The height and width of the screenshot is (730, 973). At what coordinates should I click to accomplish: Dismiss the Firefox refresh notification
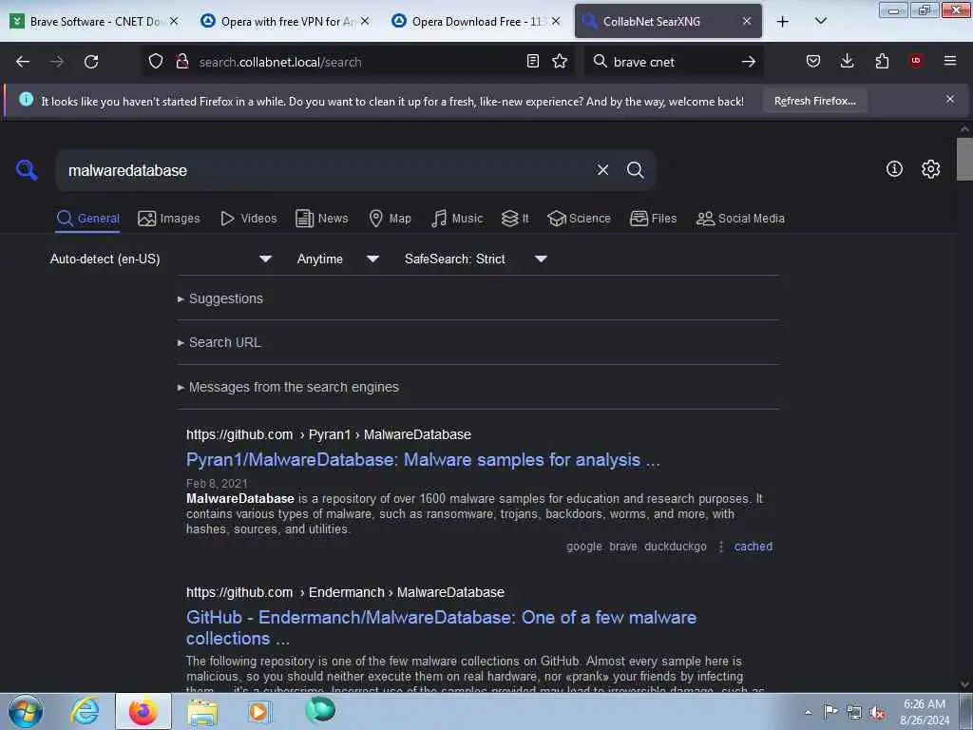click(950, 99)
